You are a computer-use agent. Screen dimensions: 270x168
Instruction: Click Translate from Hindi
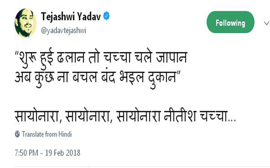pyautogui.click(x=47, y=134)
